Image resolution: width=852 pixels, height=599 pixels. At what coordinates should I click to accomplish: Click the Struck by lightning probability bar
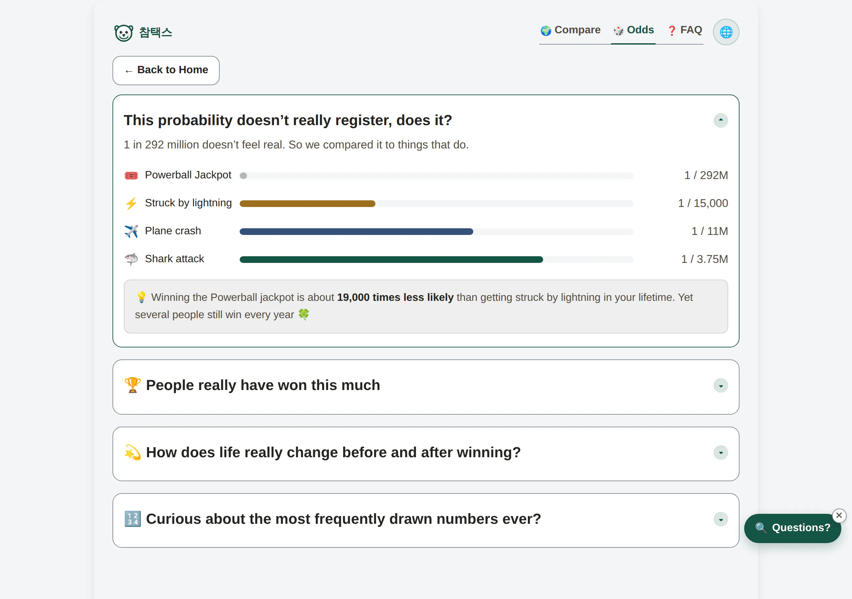[x=436, y=203]
